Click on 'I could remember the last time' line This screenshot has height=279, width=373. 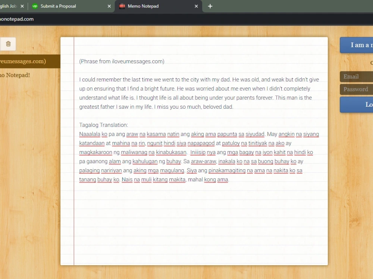[199, 80]
